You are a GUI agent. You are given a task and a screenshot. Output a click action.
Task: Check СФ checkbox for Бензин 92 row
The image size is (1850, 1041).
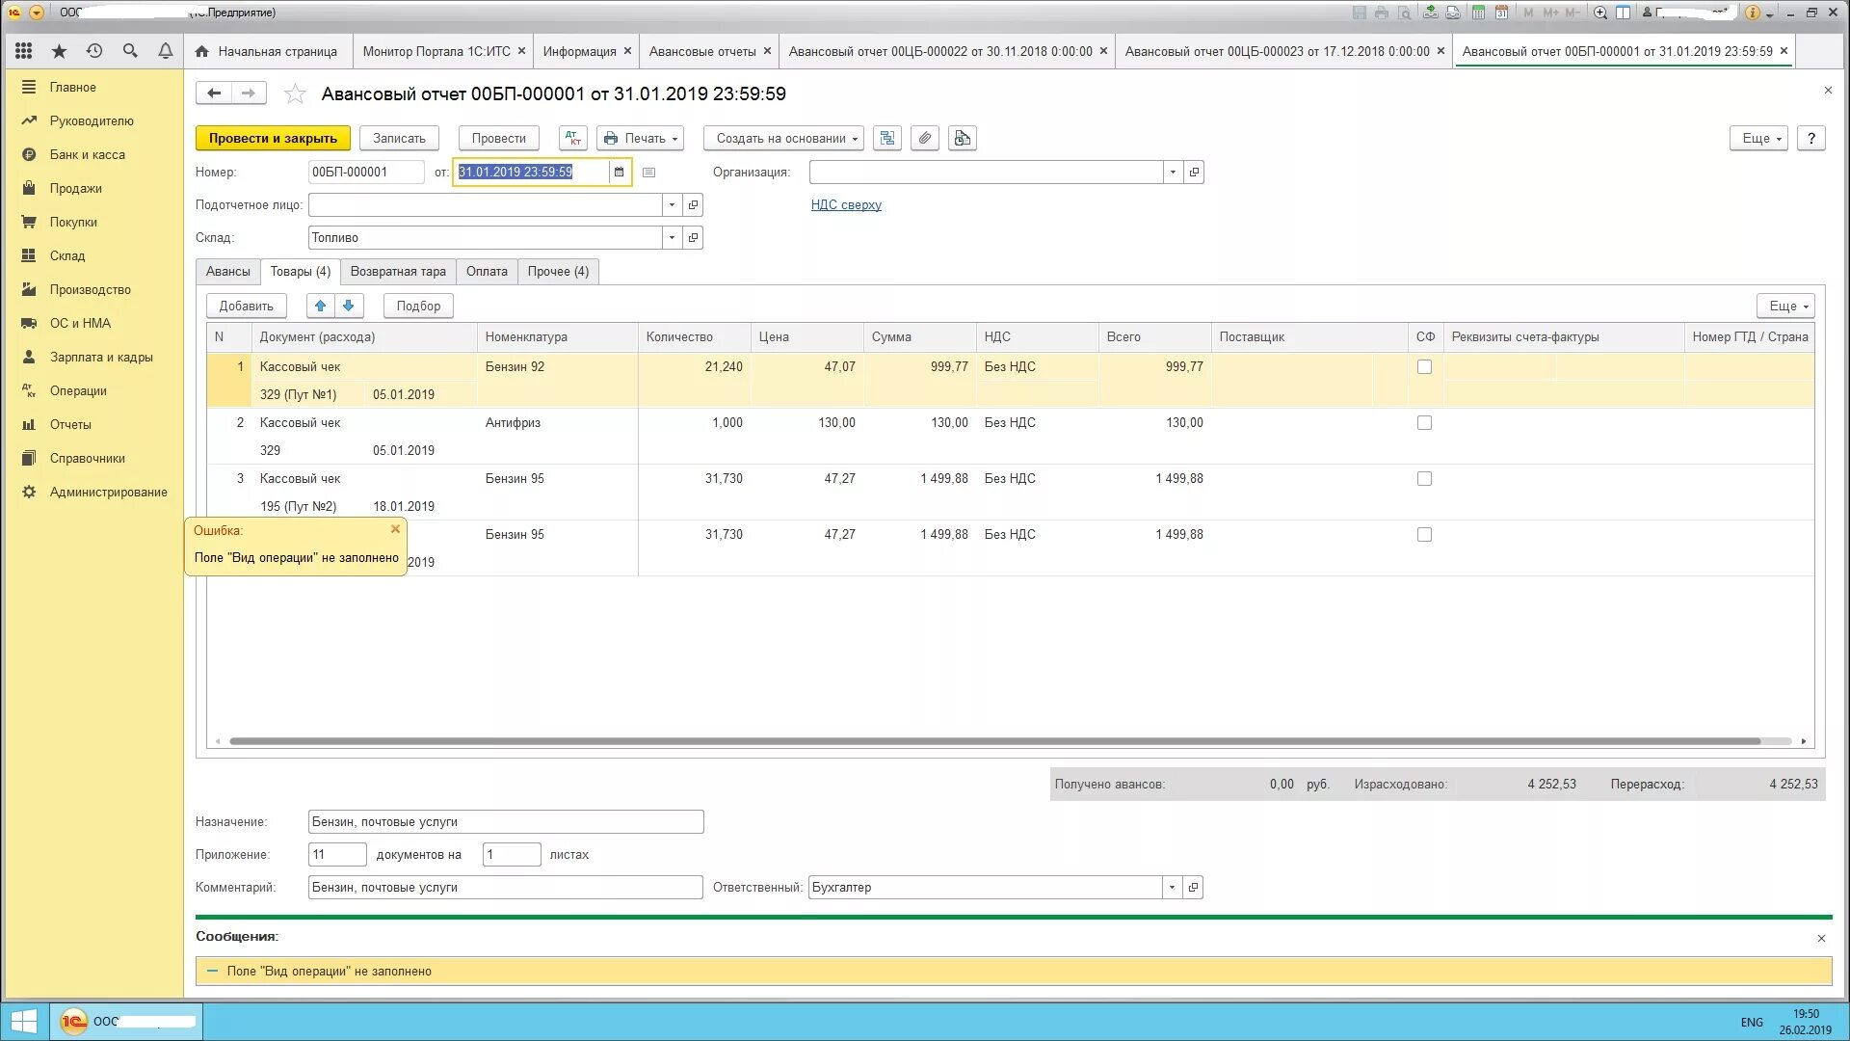[x=1424, y=367]
